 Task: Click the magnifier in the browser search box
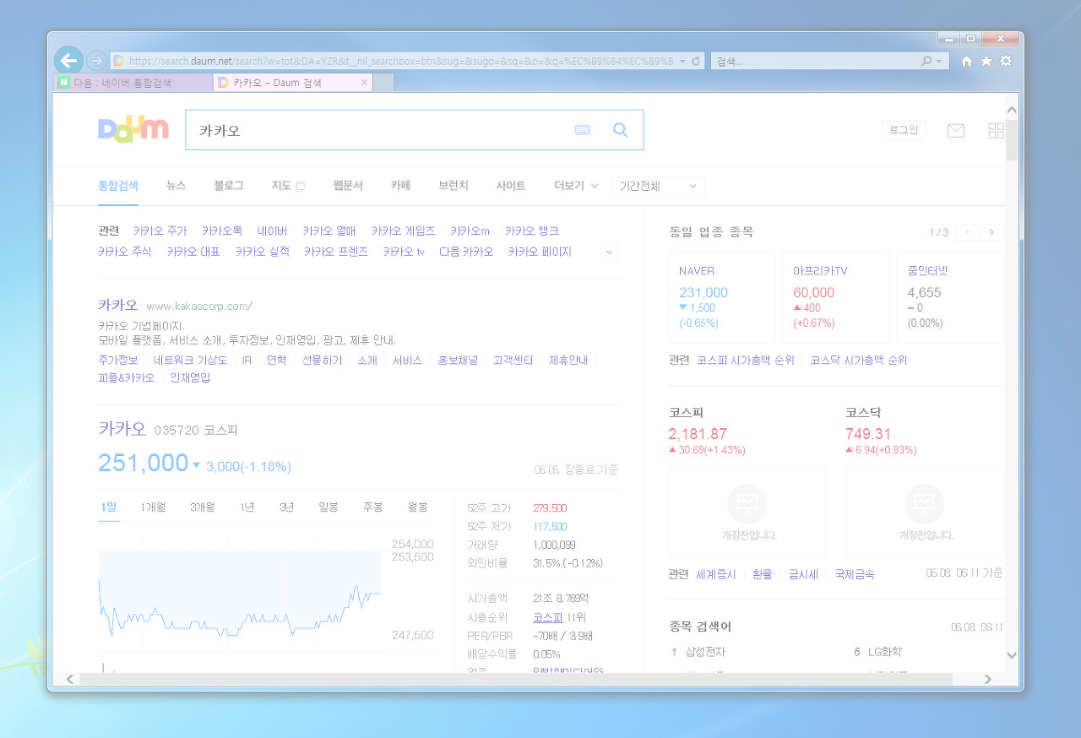(926, 62)
